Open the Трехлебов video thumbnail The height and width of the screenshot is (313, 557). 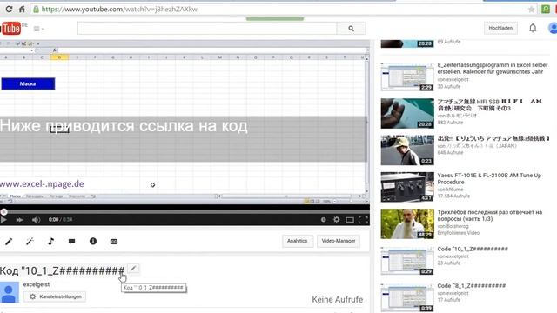[x=407, y=224]
